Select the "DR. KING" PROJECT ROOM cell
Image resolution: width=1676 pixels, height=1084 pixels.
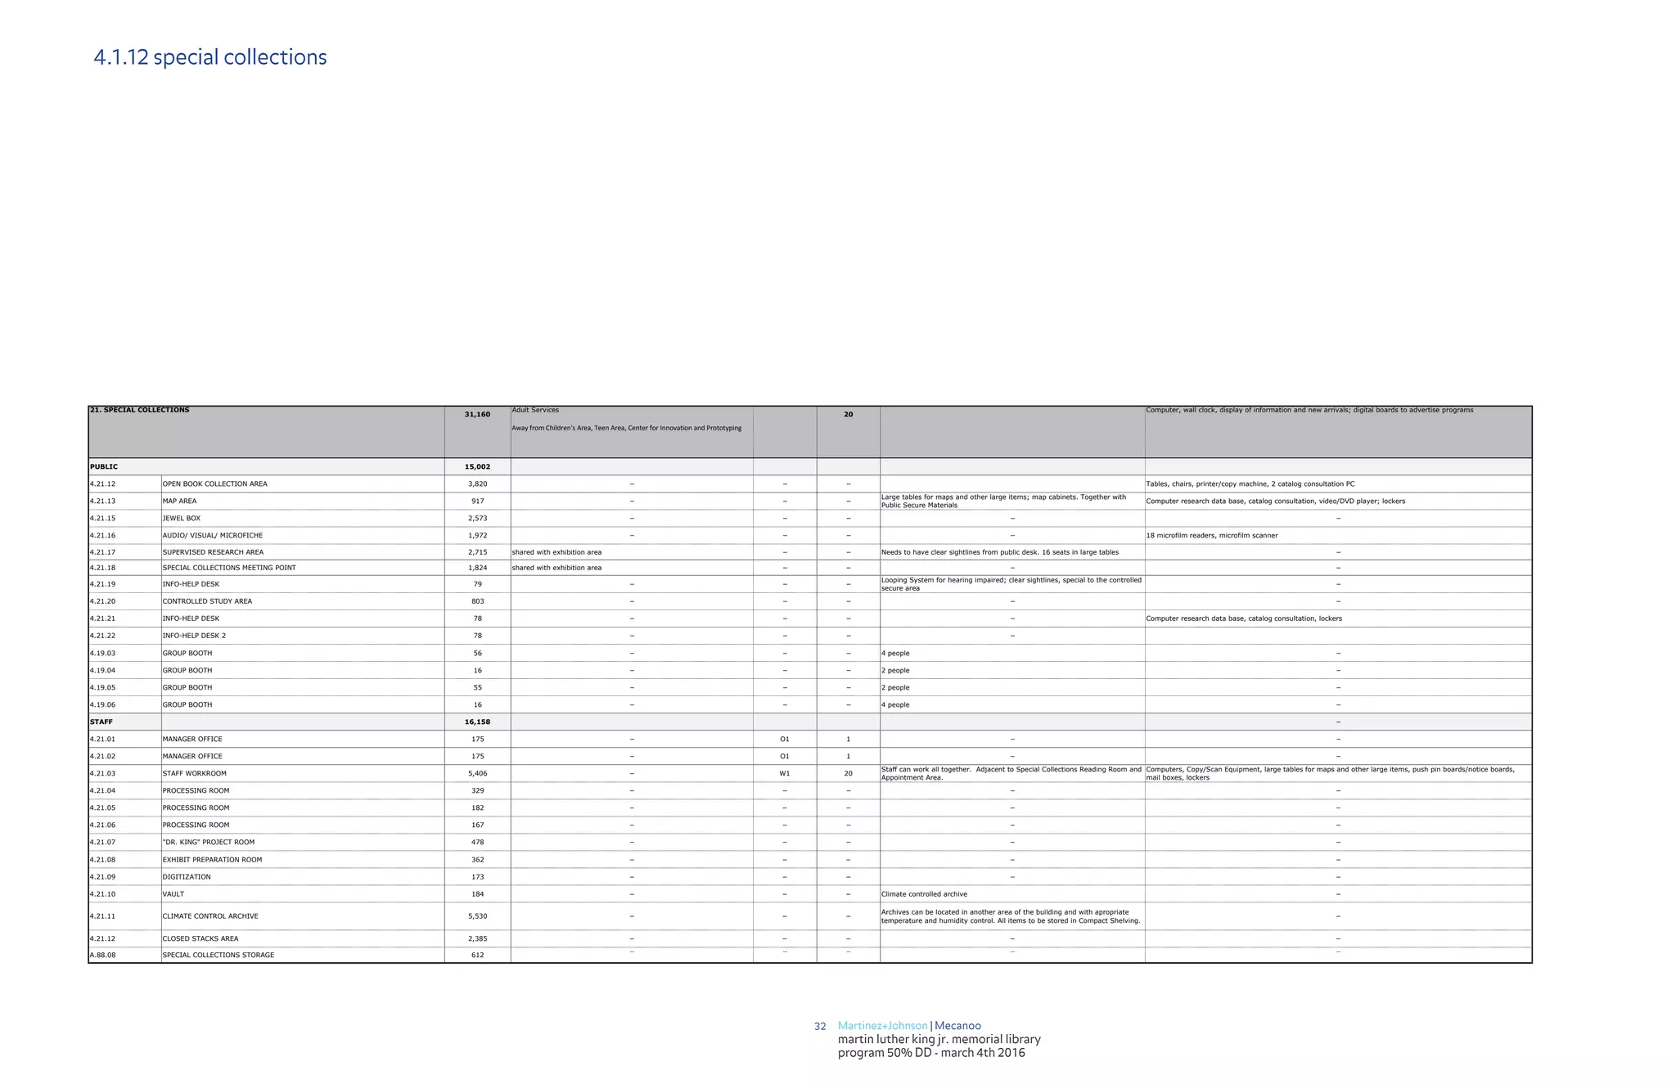(x=208, y=842)
